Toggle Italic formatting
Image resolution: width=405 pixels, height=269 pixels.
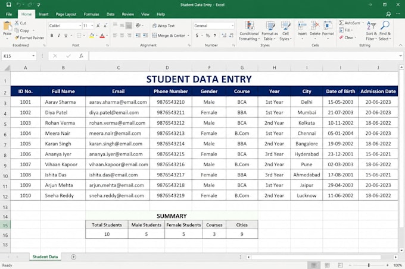pos(59,35)
